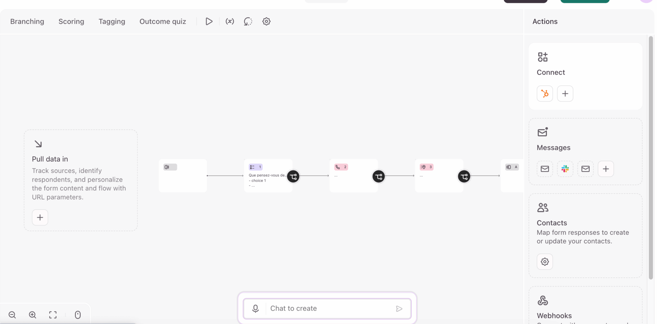Open the variables (x) icon

pyautogui.click(x=230, y=21)
